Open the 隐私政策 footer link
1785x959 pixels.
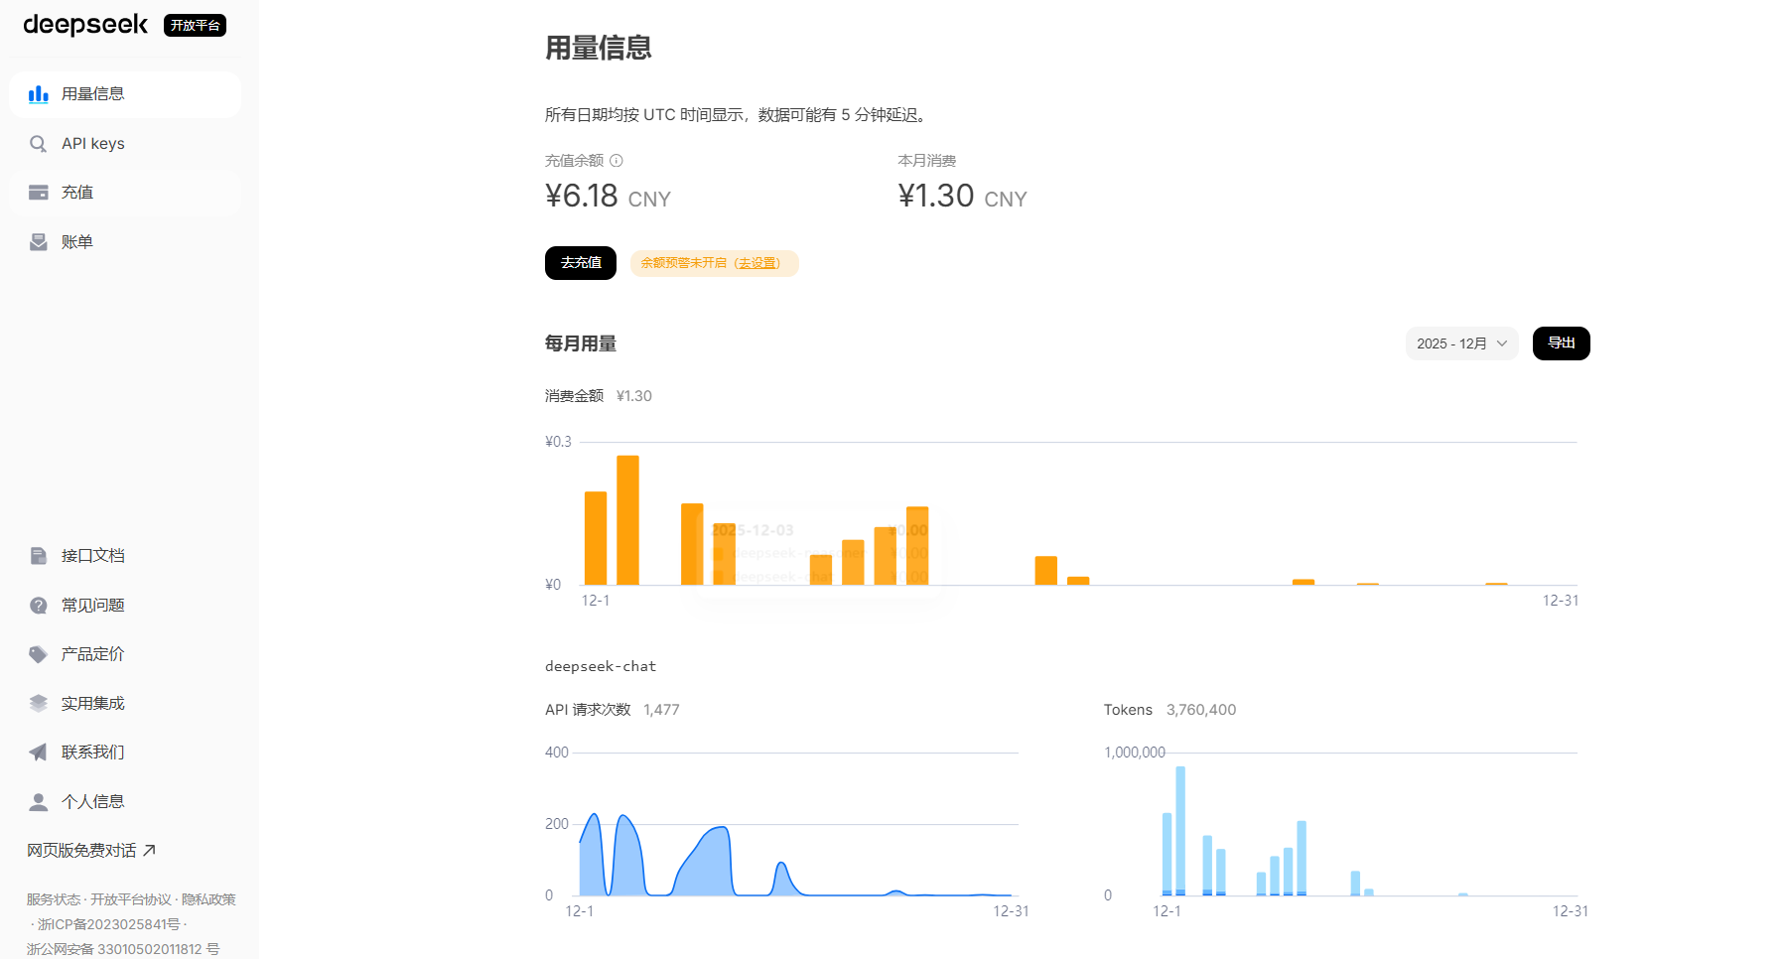pos(208,899)
